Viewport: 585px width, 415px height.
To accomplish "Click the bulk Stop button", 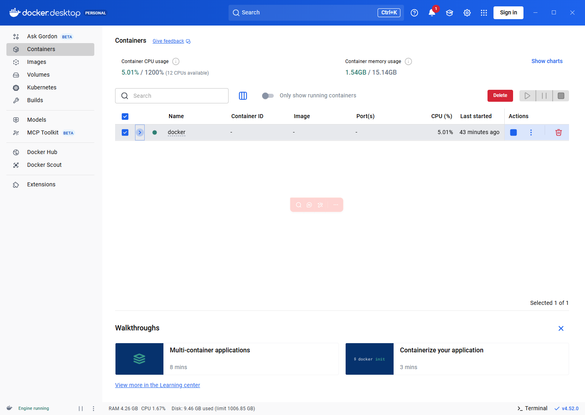I will 561,96.
